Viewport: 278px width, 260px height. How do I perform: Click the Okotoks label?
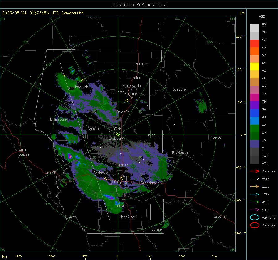coord(124,206)
